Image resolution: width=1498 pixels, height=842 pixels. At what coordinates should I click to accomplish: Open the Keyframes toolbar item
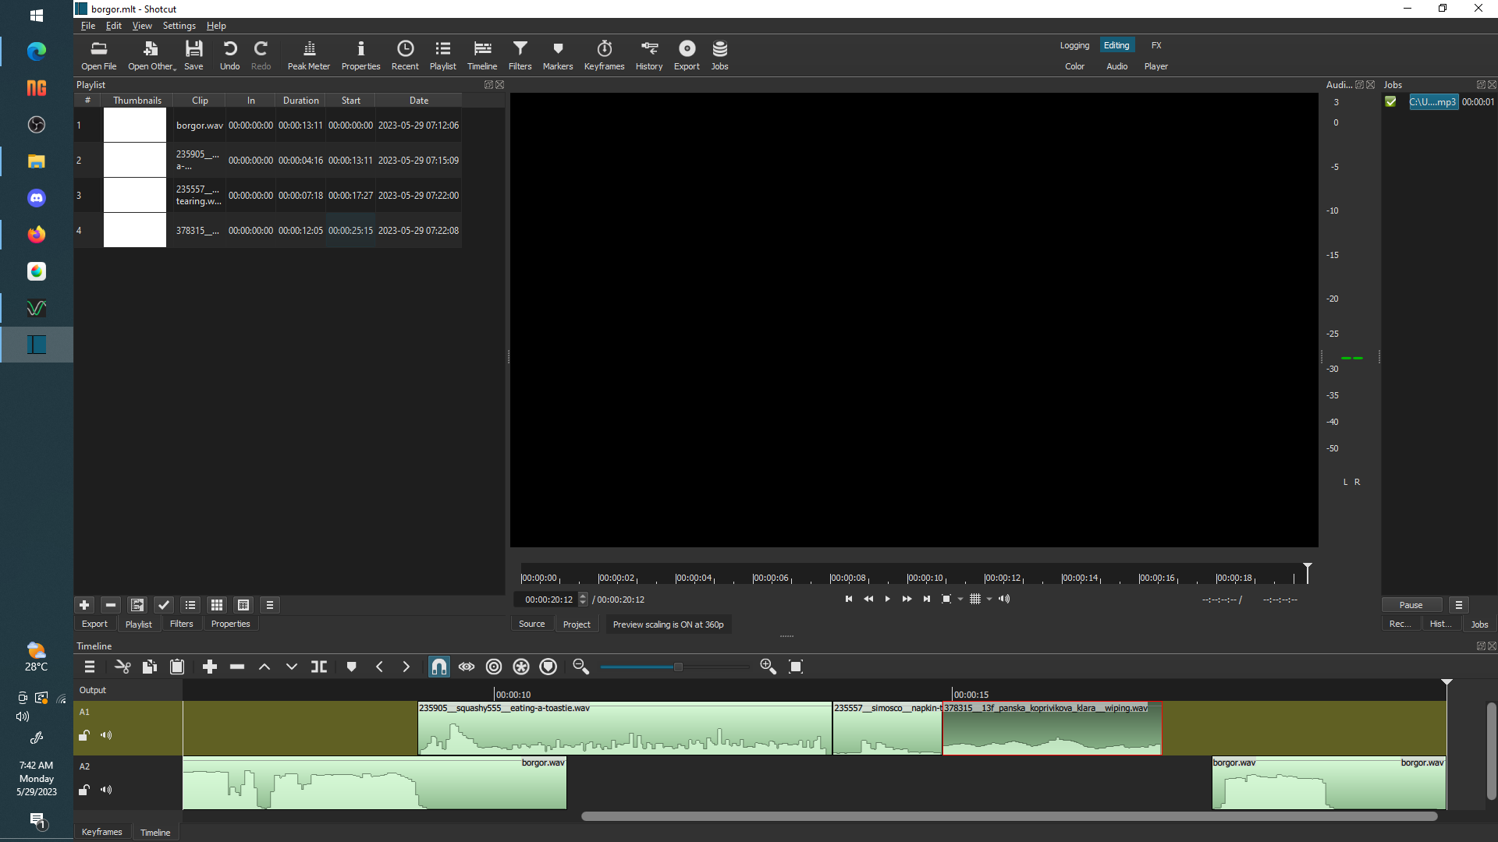604,55
